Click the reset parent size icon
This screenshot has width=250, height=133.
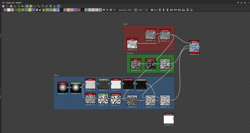point(147,10)
